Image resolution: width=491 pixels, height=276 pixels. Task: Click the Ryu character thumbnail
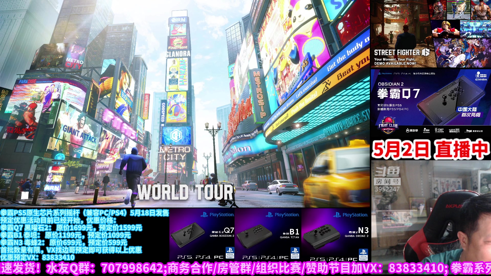click(480, 10)
